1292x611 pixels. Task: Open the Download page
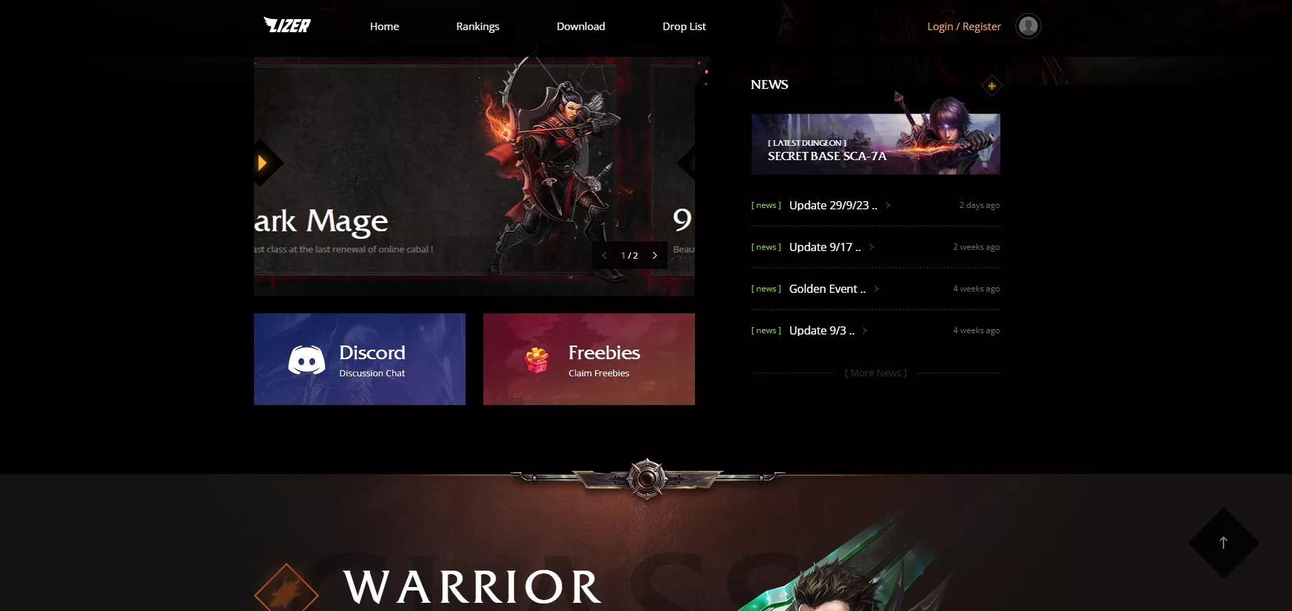click(581, 26)
